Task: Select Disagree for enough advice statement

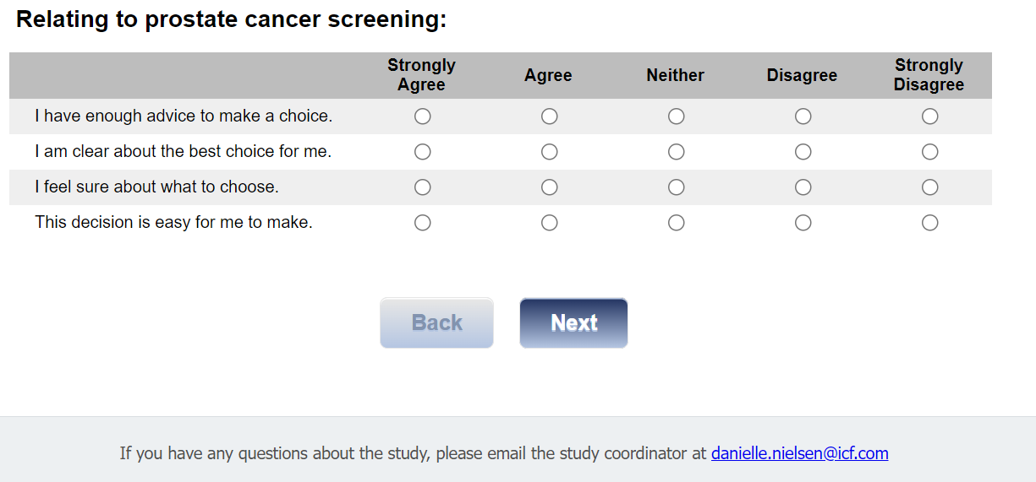Action: coord(803,116)
